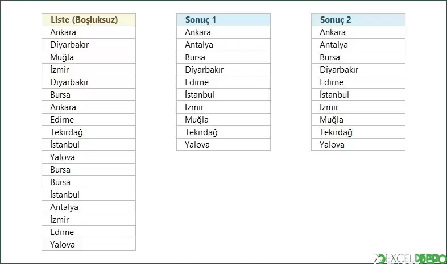Select Muğla cell under Sonuç 1
This screenshot has height=264, width=447.
coord(223,119)
